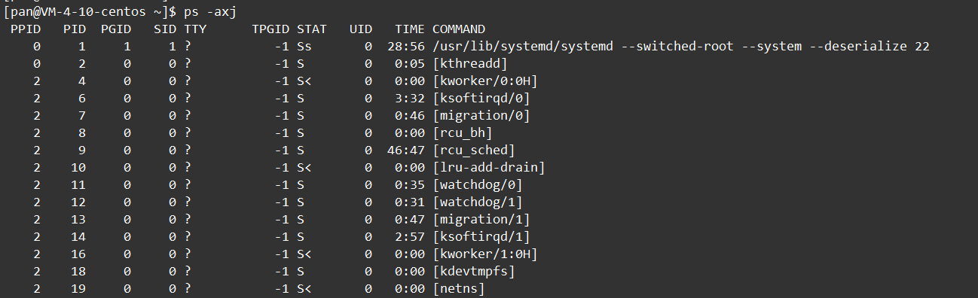
Task: Click the STAT column header
Action: [x=312, y=29]
